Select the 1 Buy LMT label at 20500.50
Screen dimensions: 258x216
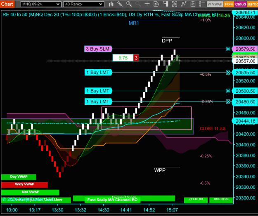click(98, 91)
